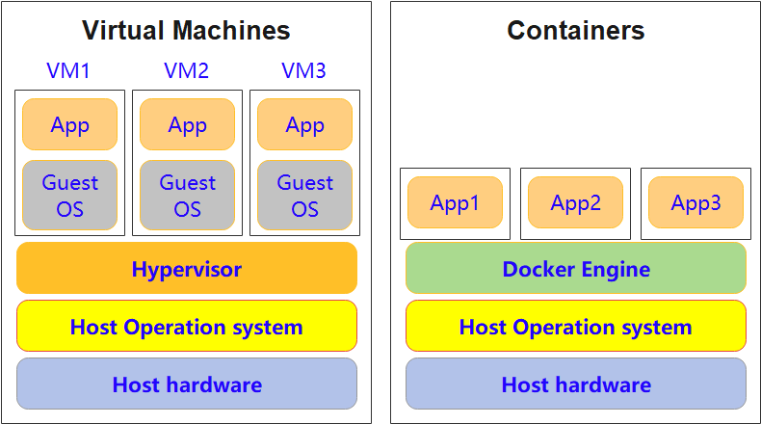This screenshot has height=424, width=761.
Task: Click Host Operation system under Docker Engine
Action: click(576, 326)
